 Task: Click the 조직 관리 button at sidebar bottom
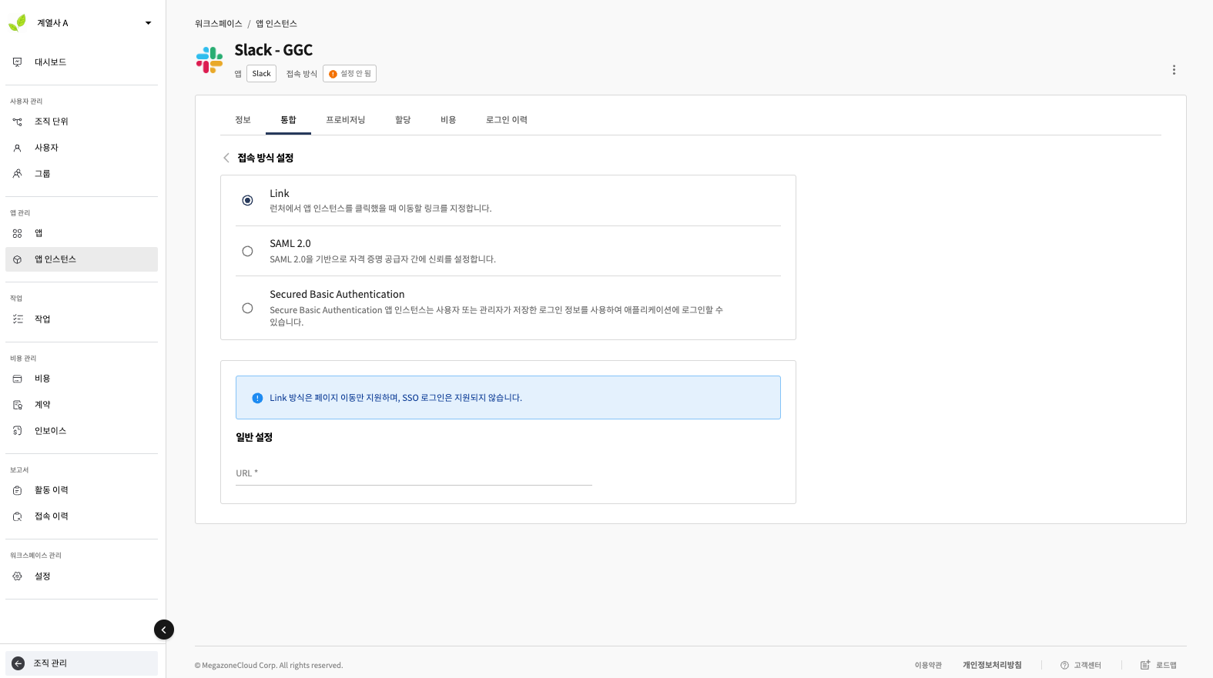coord(82,663)
